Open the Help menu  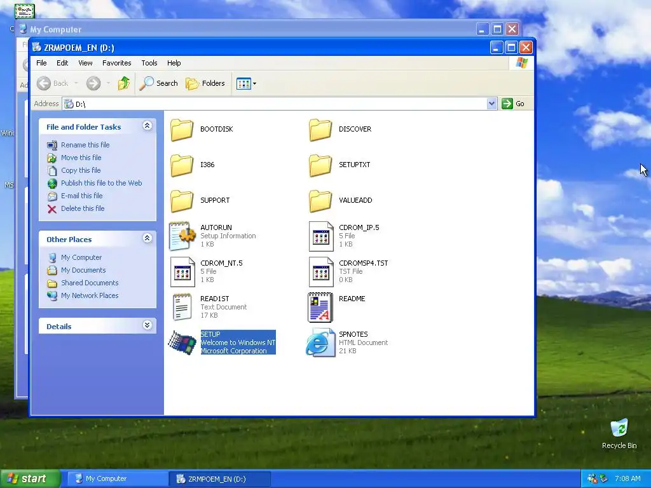(174, 63)
